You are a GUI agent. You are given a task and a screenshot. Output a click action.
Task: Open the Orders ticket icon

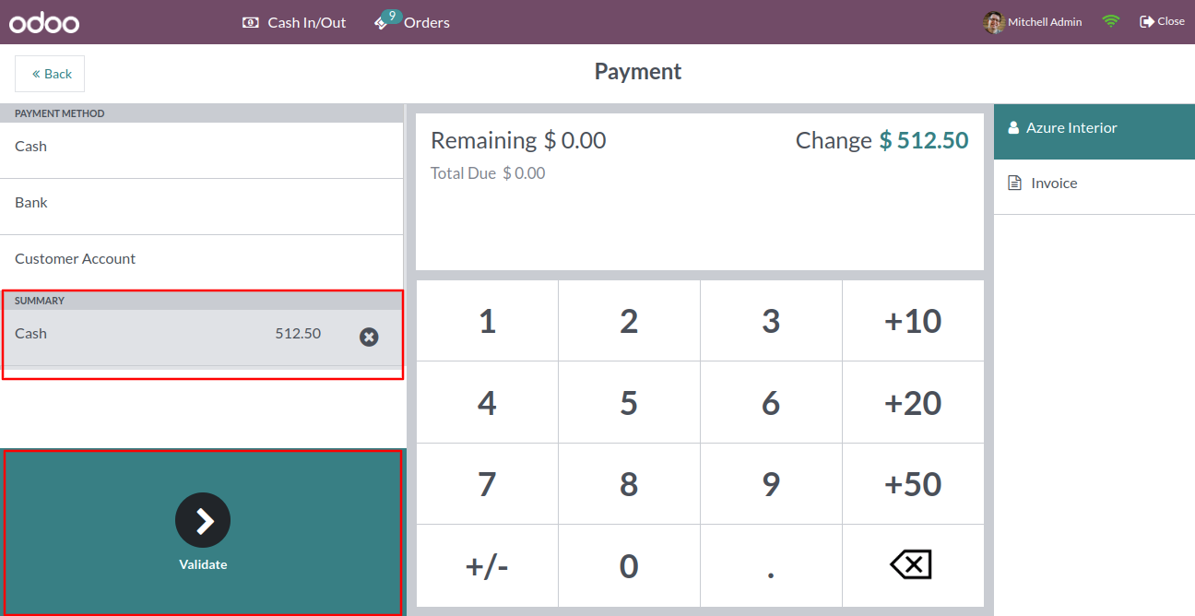tap(381, 23)
